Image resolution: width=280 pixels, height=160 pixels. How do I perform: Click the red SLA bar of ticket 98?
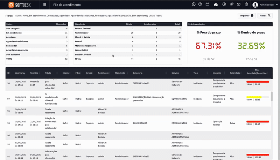click(258, 81)
